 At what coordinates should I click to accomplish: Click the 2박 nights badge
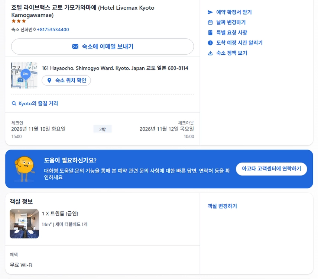(x=103, y=129)
